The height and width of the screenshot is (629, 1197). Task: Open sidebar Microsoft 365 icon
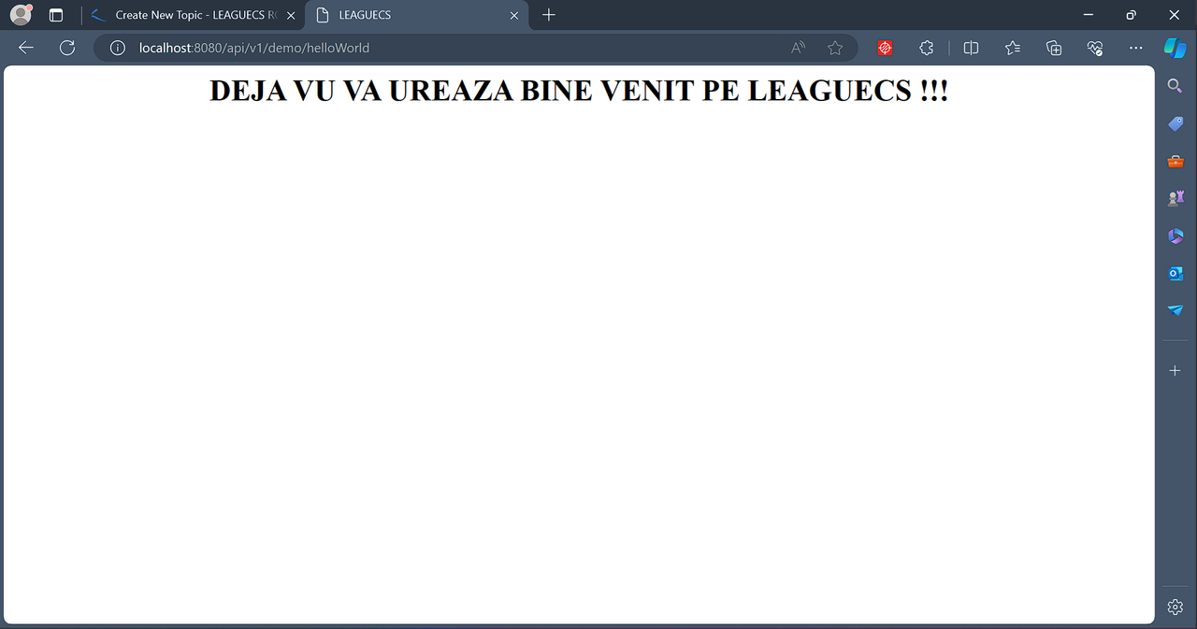click(x=1175, y=236)
